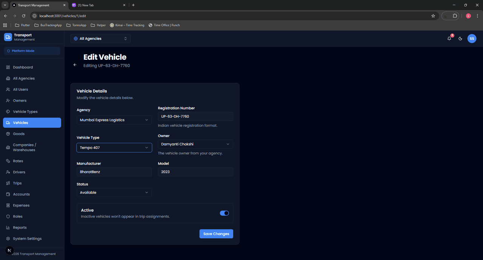Click the Platform Mode badge
Viewport: 483px width, 260px height.
(32, 51)
